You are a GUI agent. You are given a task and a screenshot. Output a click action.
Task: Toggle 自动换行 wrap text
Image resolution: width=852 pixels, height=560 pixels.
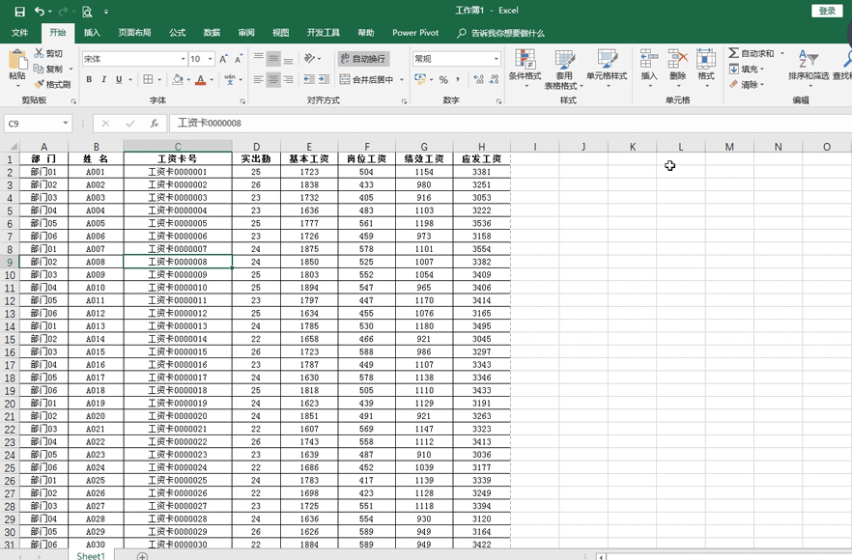point(363,59)
